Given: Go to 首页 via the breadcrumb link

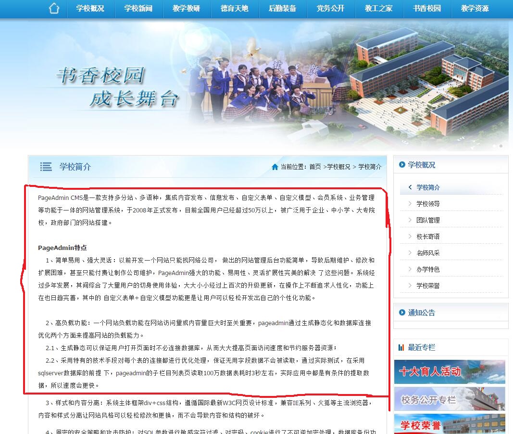Looking at the screenshot, I should [315, 167].
